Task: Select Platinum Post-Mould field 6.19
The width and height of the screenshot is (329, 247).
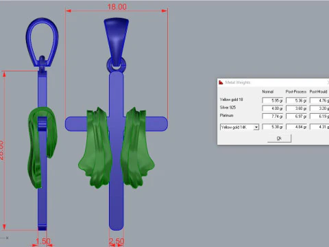Action: 319,116
